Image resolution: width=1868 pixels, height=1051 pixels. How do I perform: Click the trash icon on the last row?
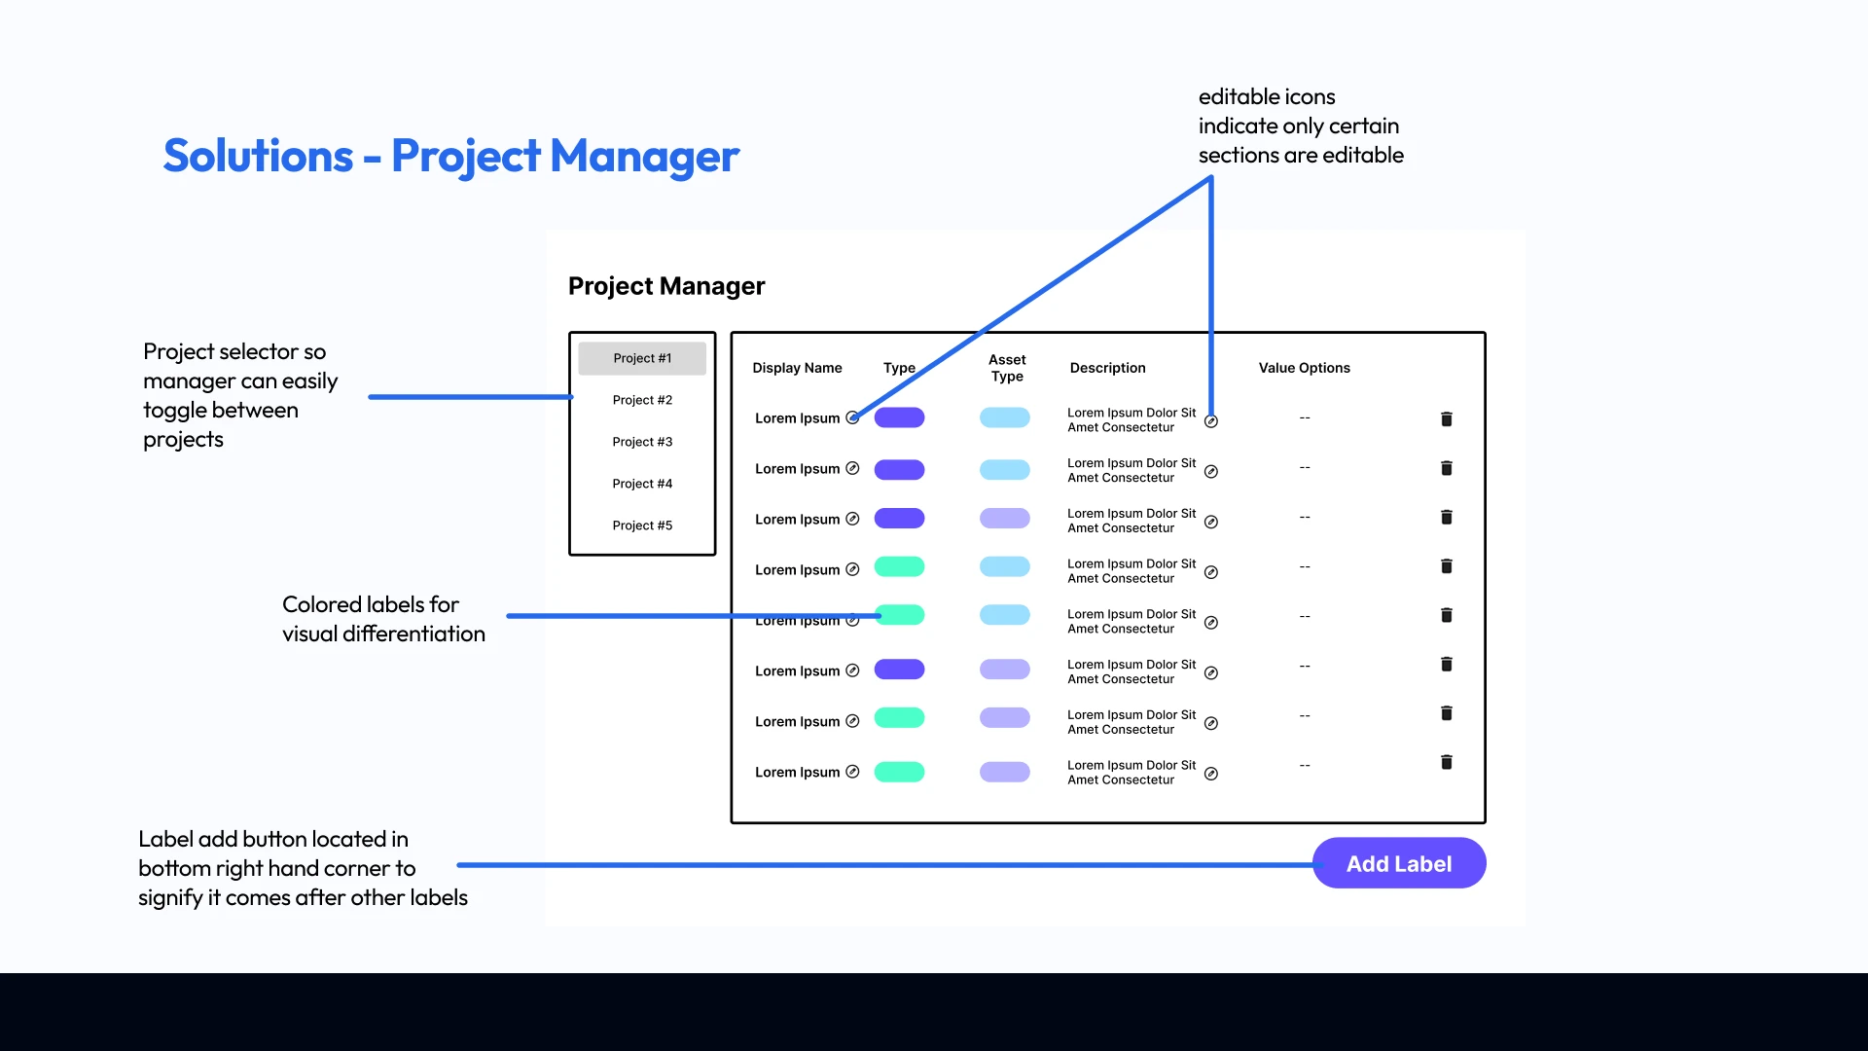click(1446, 762)
